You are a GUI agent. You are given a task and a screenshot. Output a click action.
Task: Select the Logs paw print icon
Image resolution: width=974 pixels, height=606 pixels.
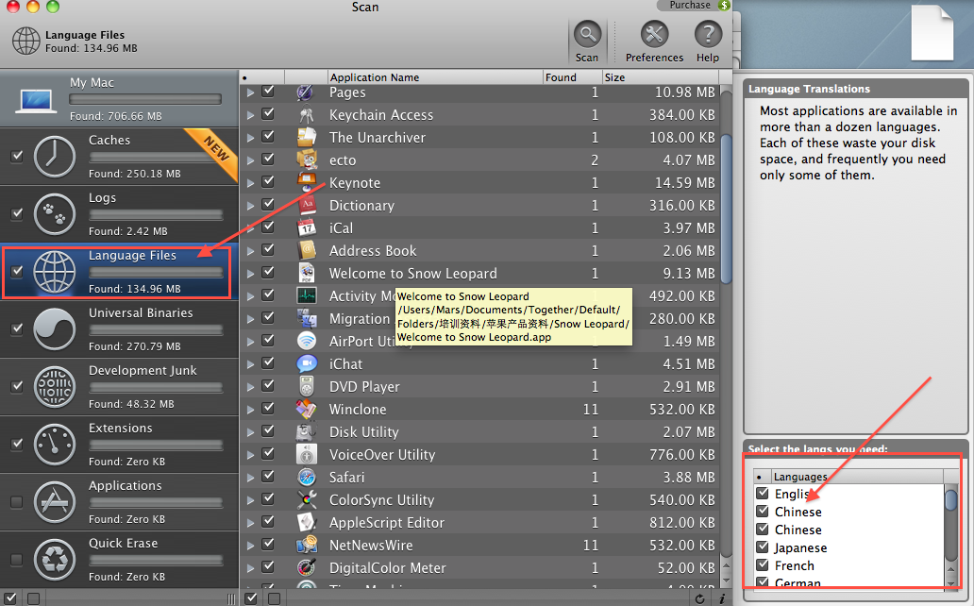54,214
